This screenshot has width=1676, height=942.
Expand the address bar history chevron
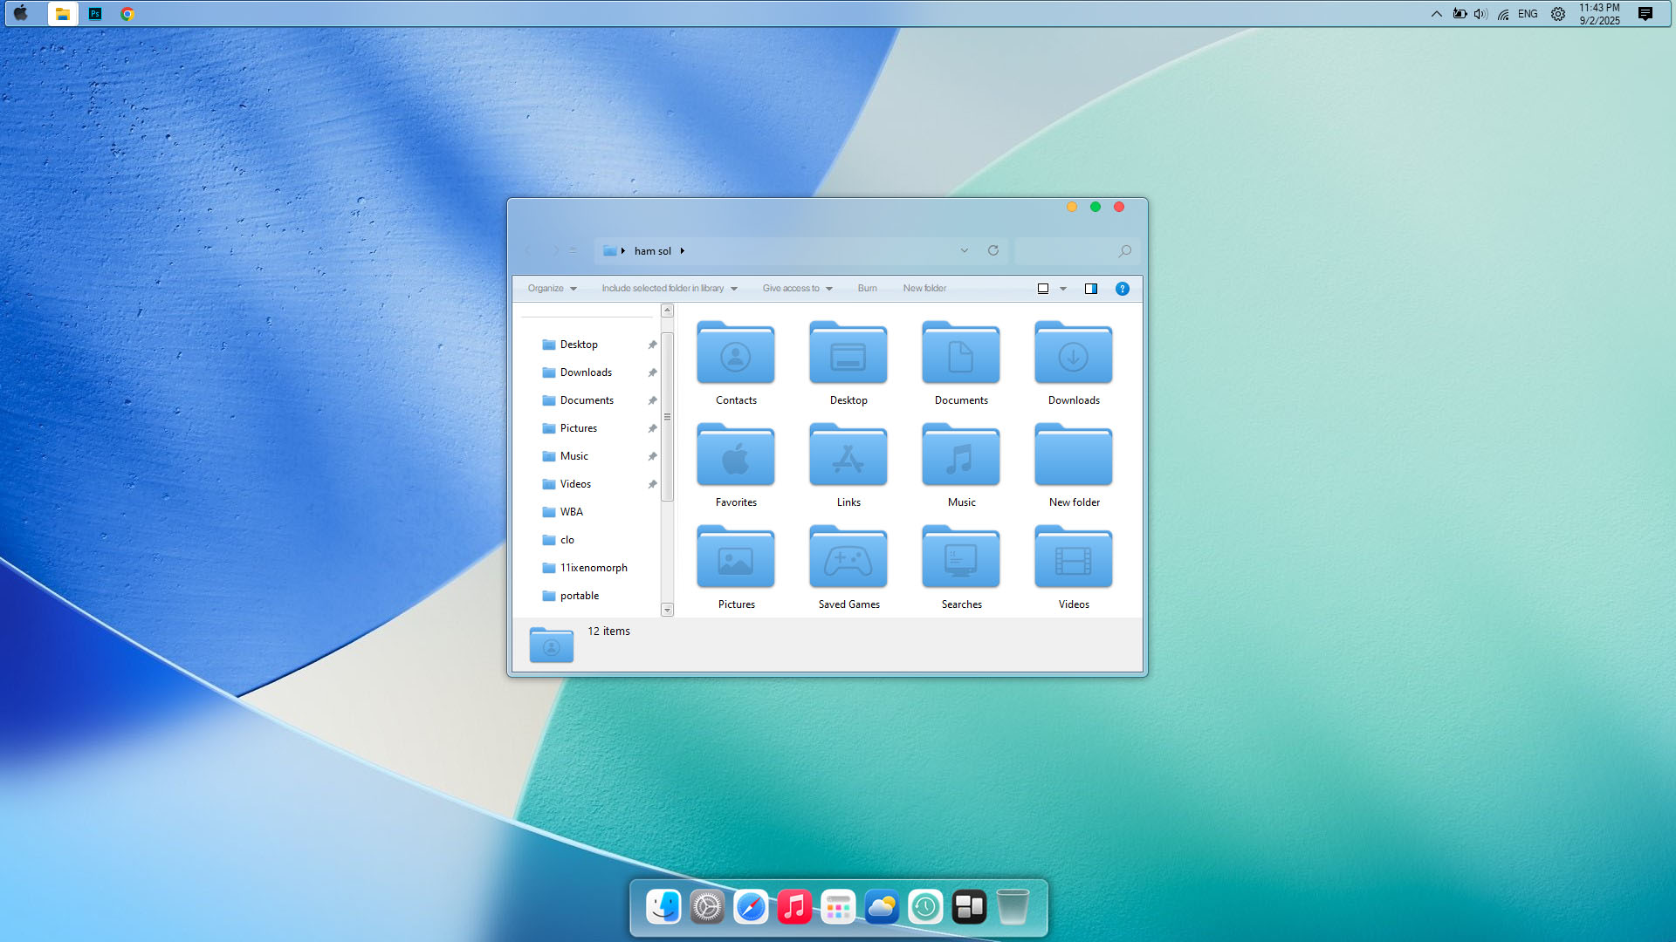pos(964,250)
